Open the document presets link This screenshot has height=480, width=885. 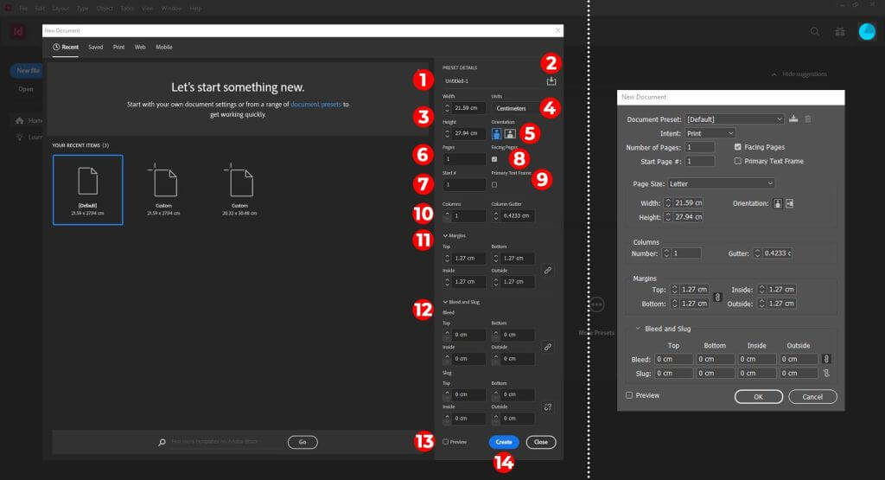[x=316, y=105]
